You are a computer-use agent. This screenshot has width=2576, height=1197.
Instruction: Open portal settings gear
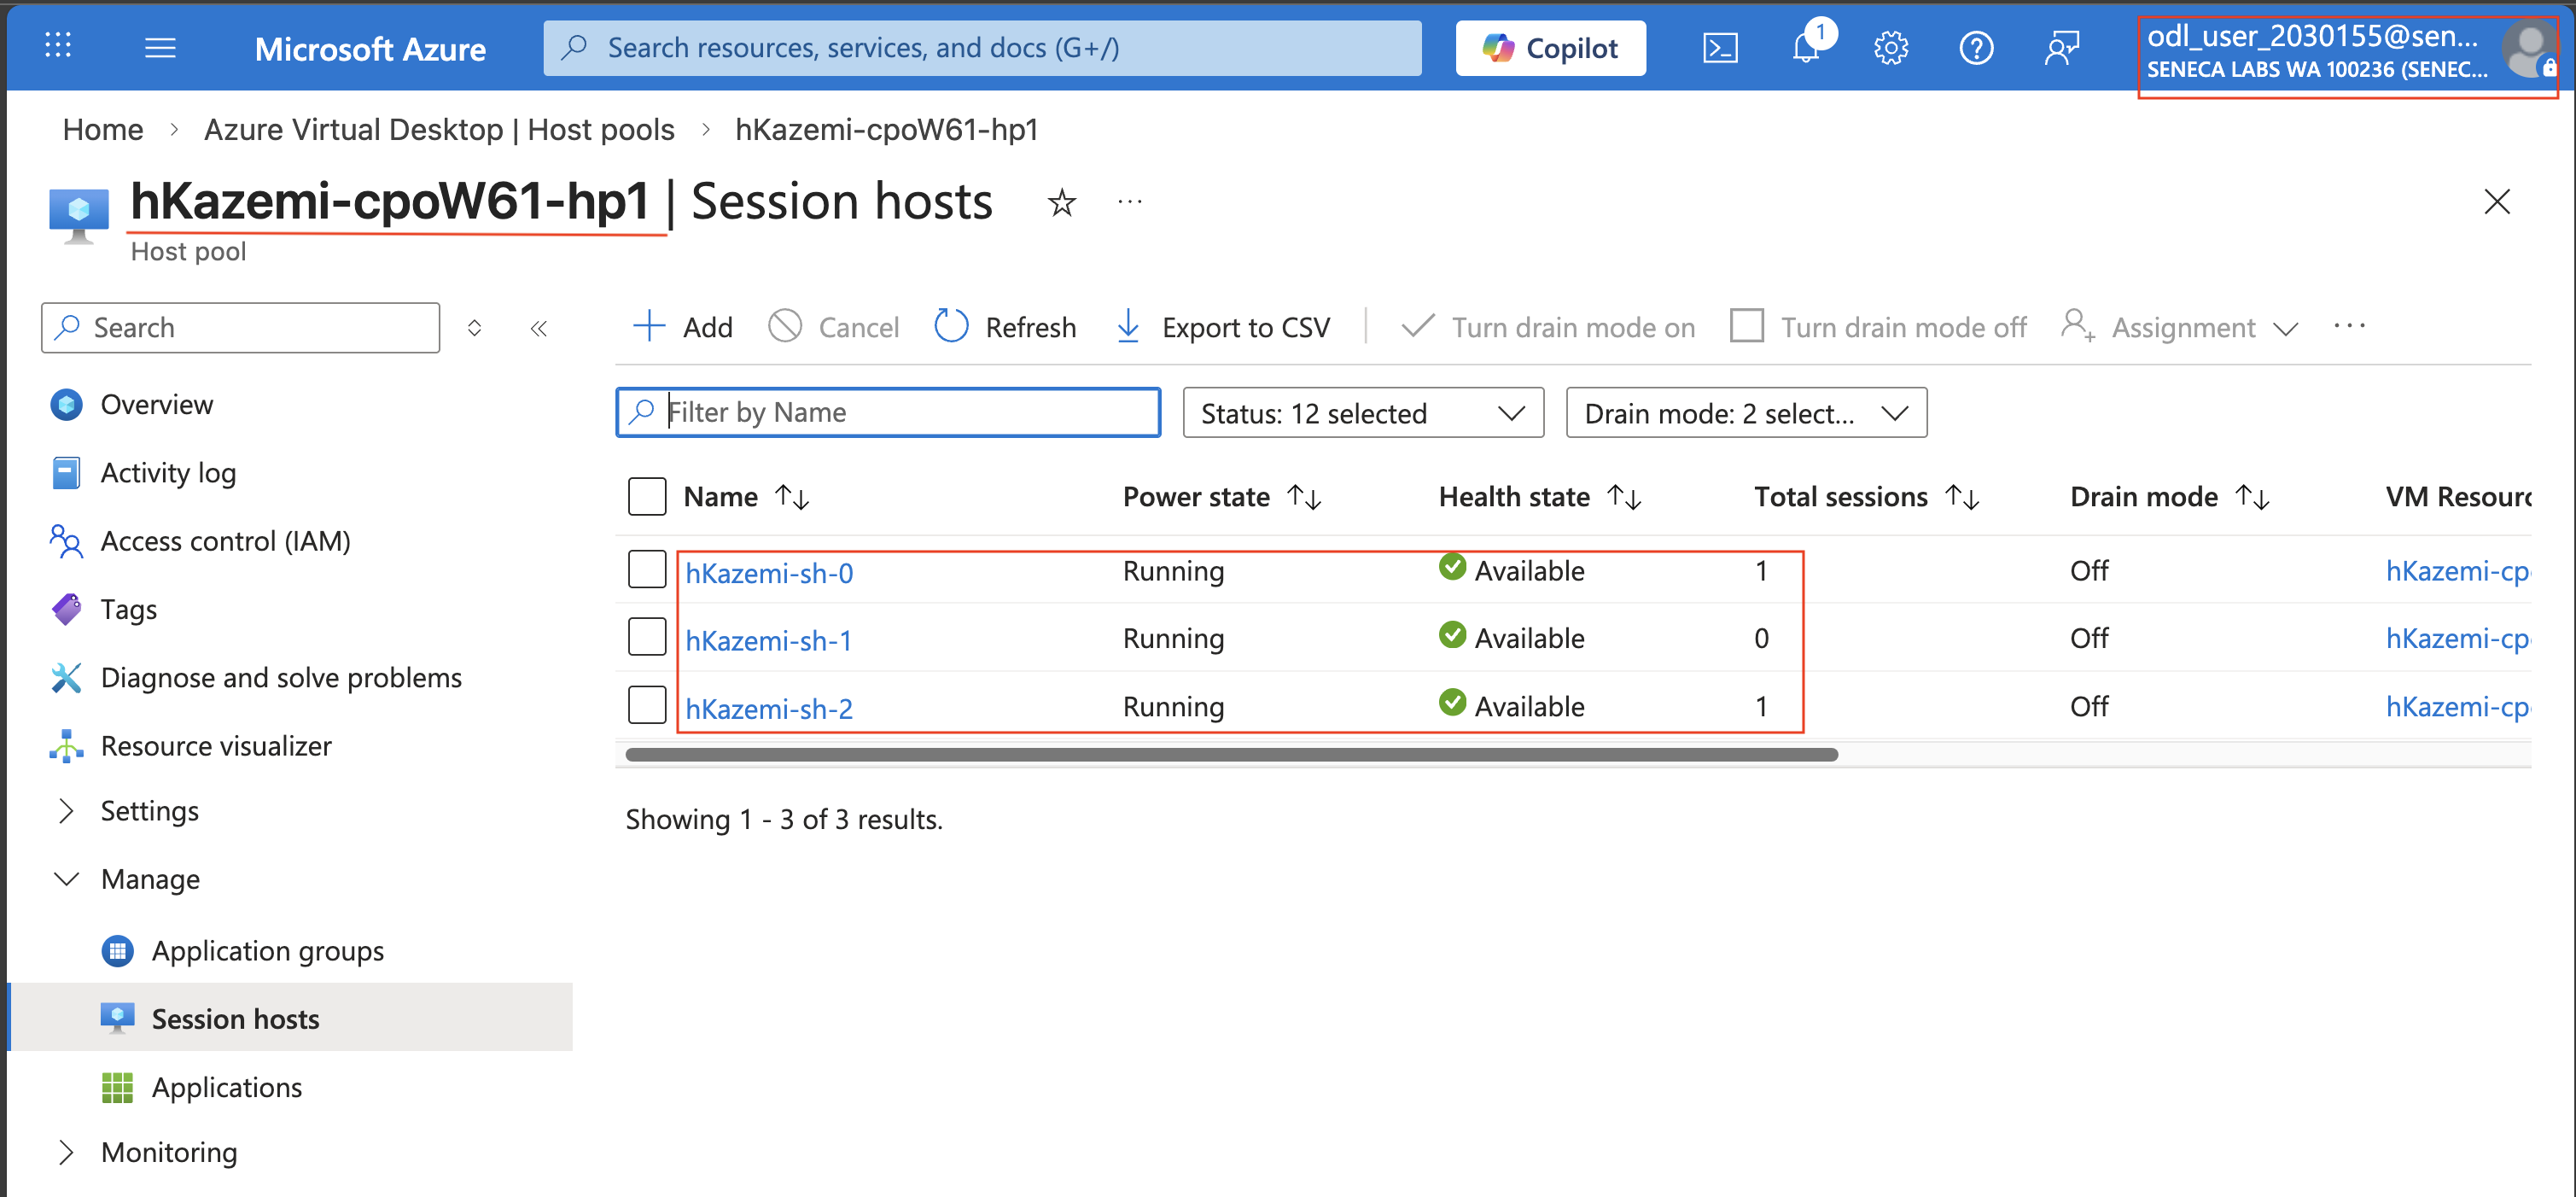click(x=1891, y=47)
